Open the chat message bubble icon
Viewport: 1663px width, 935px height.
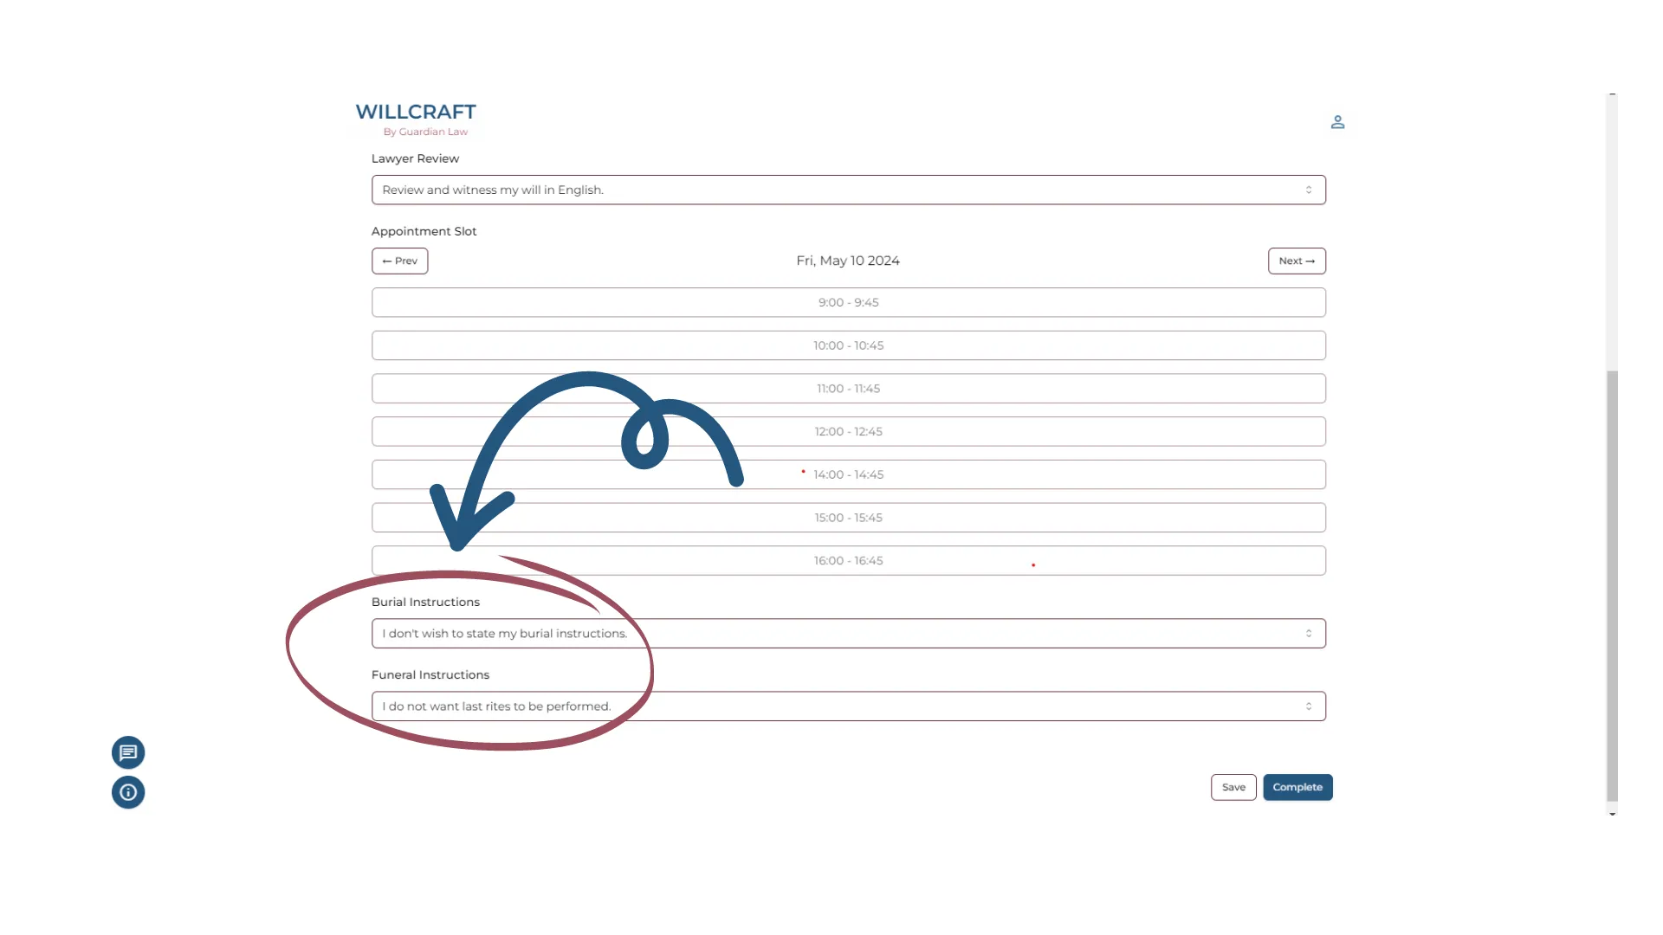[128, 752]
